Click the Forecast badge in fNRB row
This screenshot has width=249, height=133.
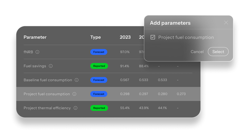pyautogui.click(x=99, y=52)
